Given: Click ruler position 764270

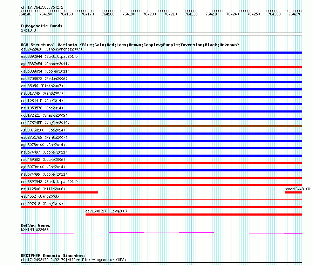Looking at the screenshot, I should point(295,14).
